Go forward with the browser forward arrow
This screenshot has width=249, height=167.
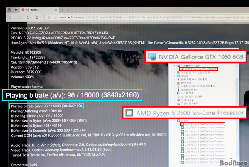(x=20, y=17)
